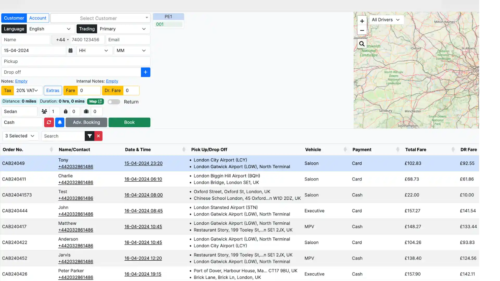Click the 16-04-2024 12:20 Jarvis booking date
Viewport: 500px width, 281px height.
pos(143,258)
